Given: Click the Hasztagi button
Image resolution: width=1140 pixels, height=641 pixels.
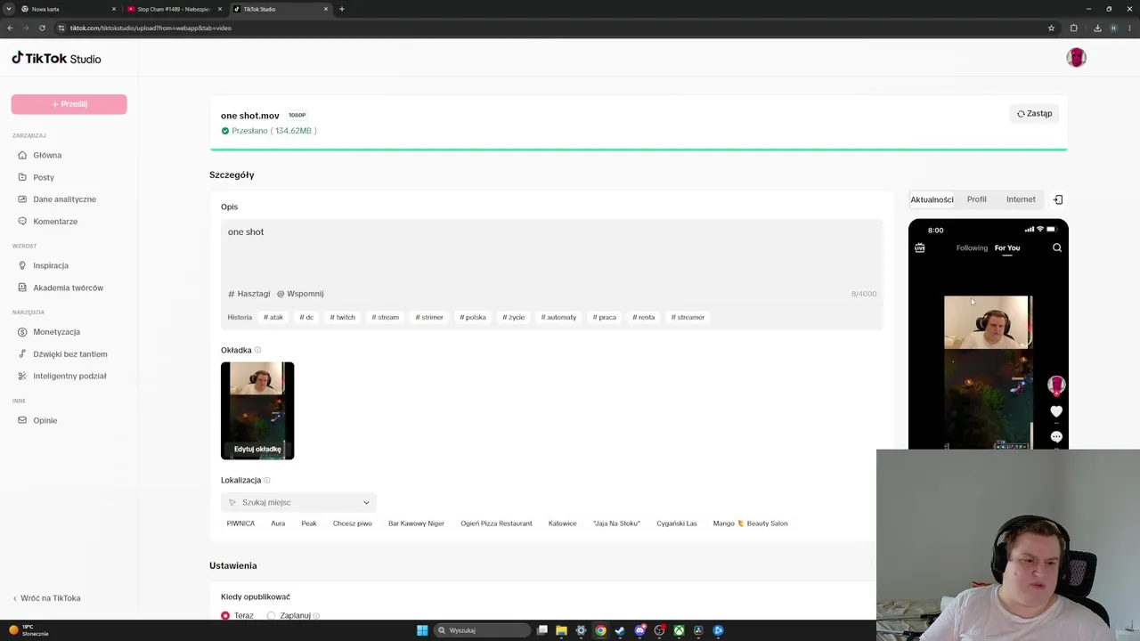Looking at the screenshot, I should tap(249, 294).
